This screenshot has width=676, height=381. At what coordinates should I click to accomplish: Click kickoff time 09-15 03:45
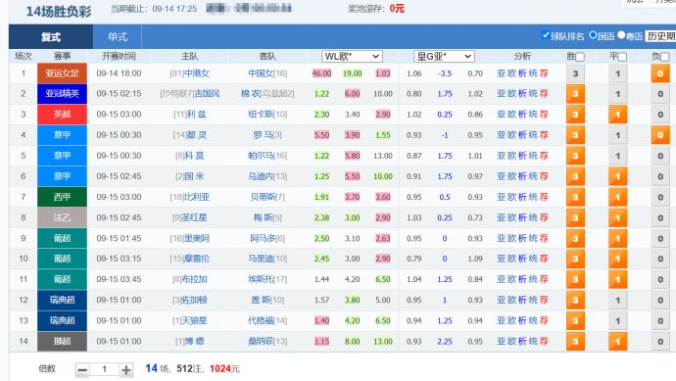click(119, 279)
